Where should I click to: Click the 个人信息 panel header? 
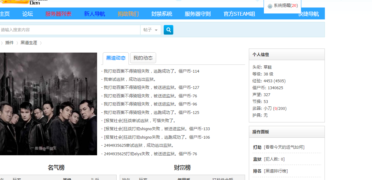tap(287, 54)
